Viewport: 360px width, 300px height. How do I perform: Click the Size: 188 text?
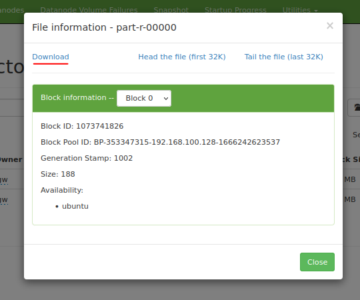click(57, 174)
